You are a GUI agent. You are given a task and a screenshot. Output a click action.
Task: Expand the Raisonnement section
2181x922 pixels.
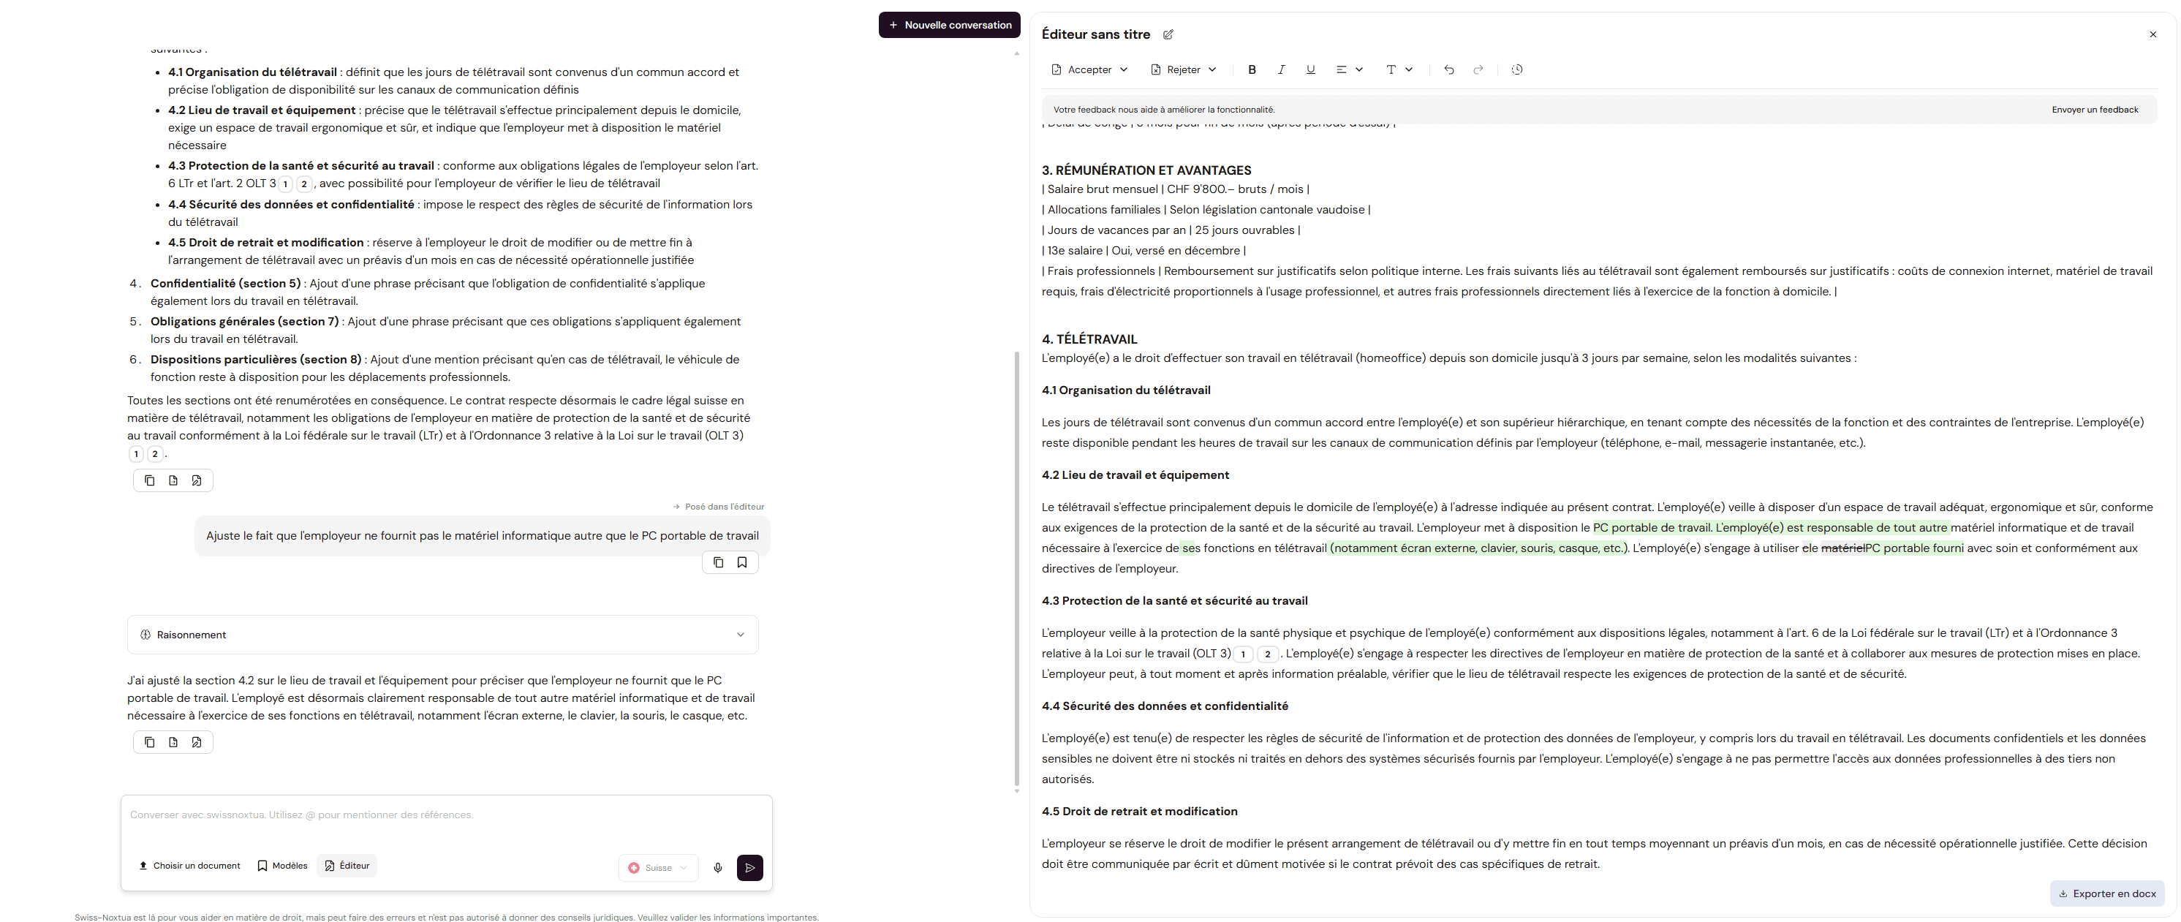pyautogui.click(x=443, y=635)
